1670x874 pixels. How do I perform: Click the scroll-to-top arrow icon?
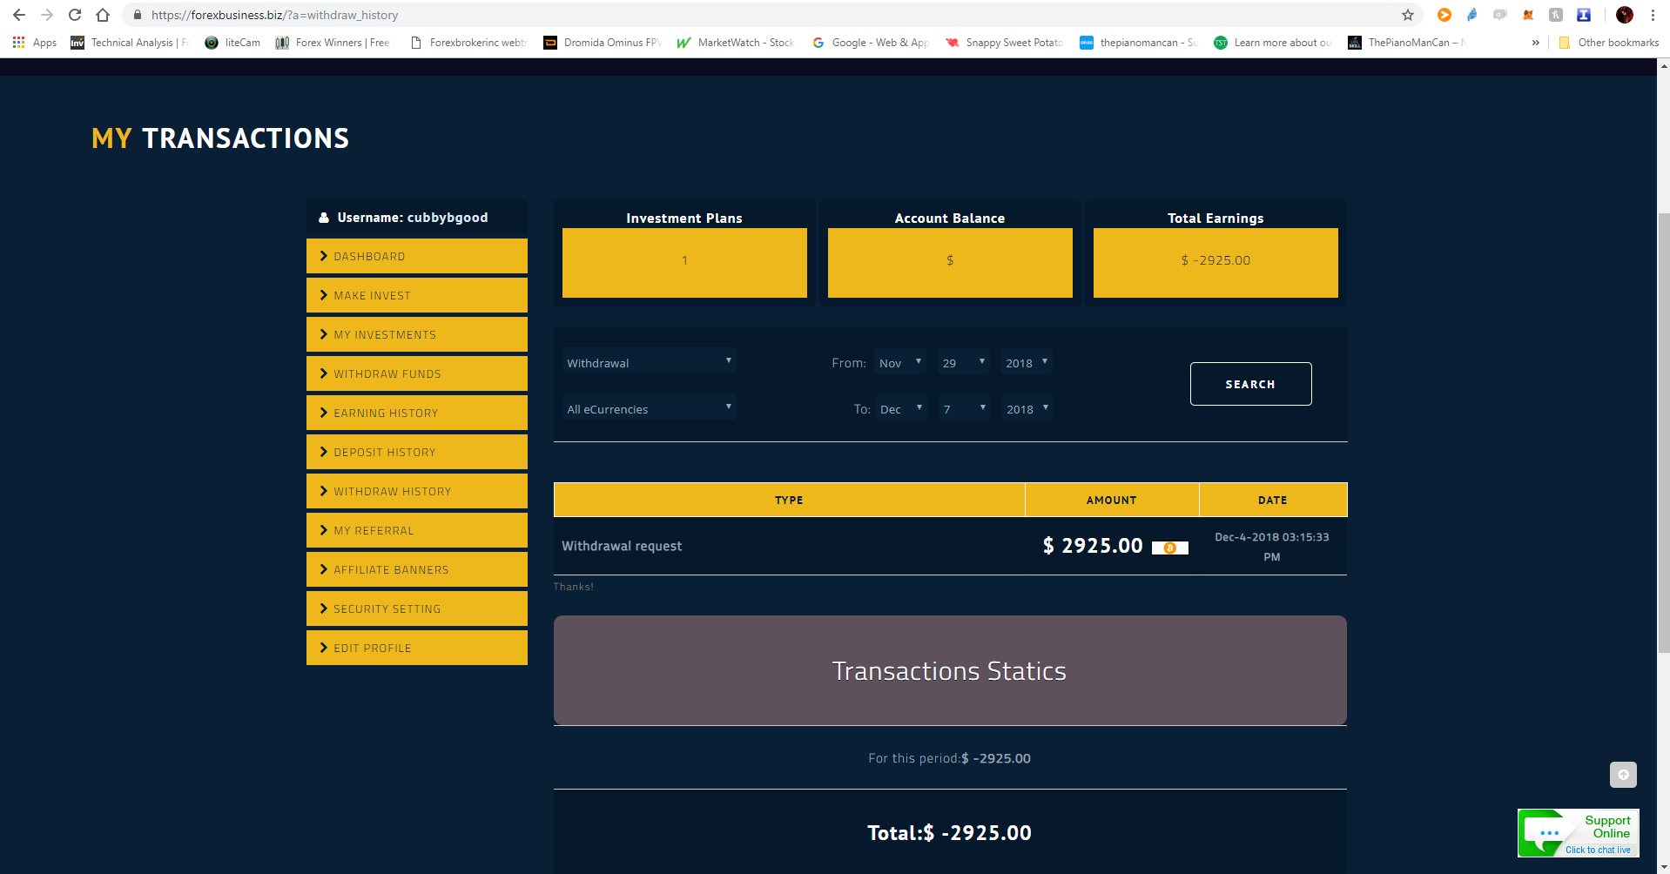tap(1623, 775)
